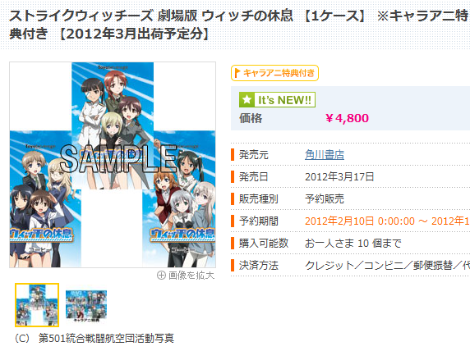
Task: Click the orange marker beside 決済方法
Action: point(233,265)
